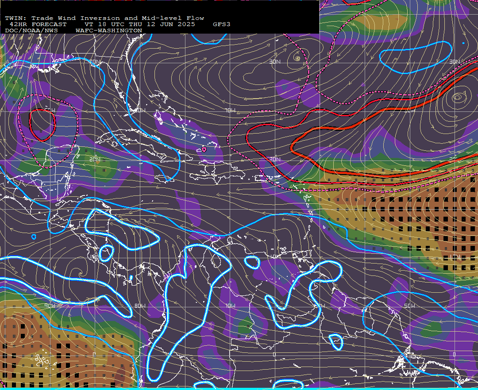This screenshot has width=478, height=390.
Task: Select the "42HR FORECAST" header text
Action: coord(38,24)
